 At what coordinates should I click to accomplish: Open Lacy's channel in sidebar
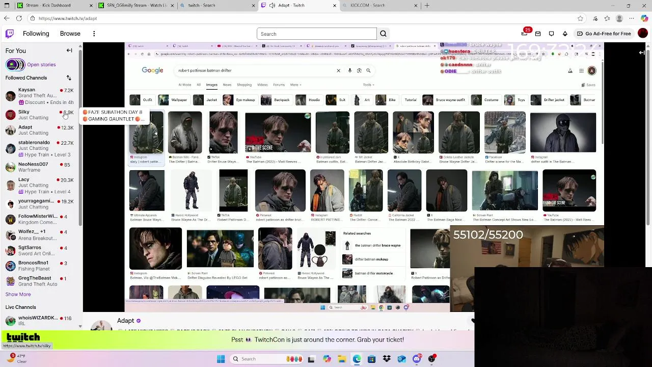click(40, 186)
